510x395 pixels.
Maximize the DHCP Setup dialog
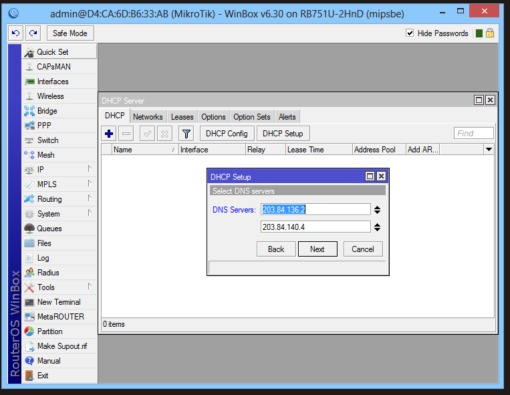click(370, 176)
